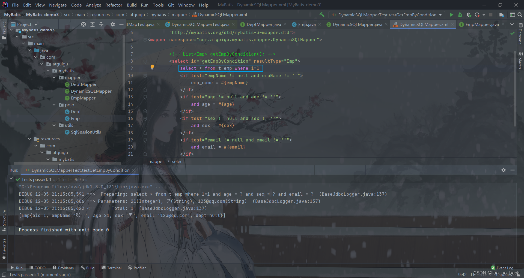This screenshot has width=524, height=278.
Task: Toggle the Database tool window
Action: (520, 34)
